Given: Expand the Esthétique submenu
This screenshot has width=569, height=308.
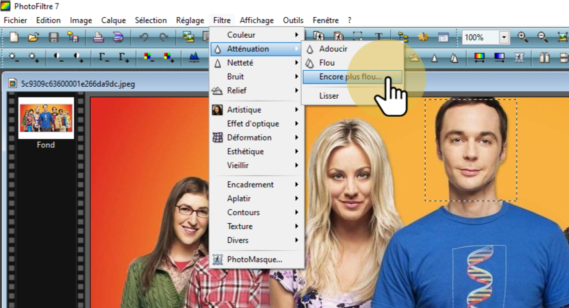Looking at the screenshot, I should [257, 152].
